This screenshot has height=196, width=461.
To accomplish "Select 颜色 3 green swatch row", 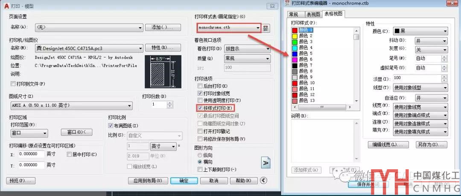I will click(x=302, y=42).
